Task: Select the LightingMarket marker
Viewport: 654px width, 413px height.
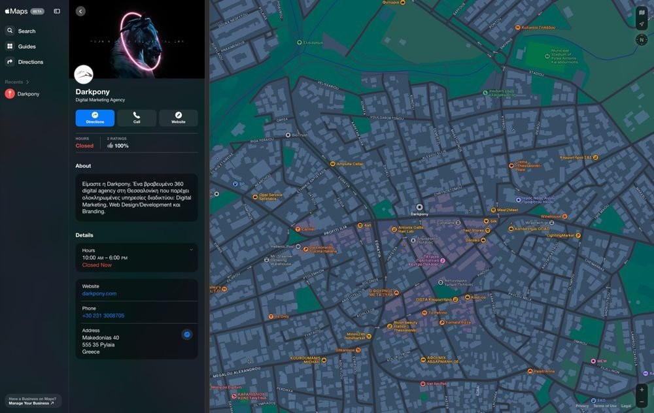Action: [578, 235]
